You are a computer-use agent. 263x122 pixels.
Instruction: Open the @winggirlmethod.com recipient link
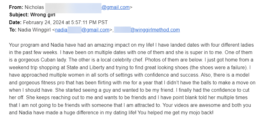(x=155, y=30)
